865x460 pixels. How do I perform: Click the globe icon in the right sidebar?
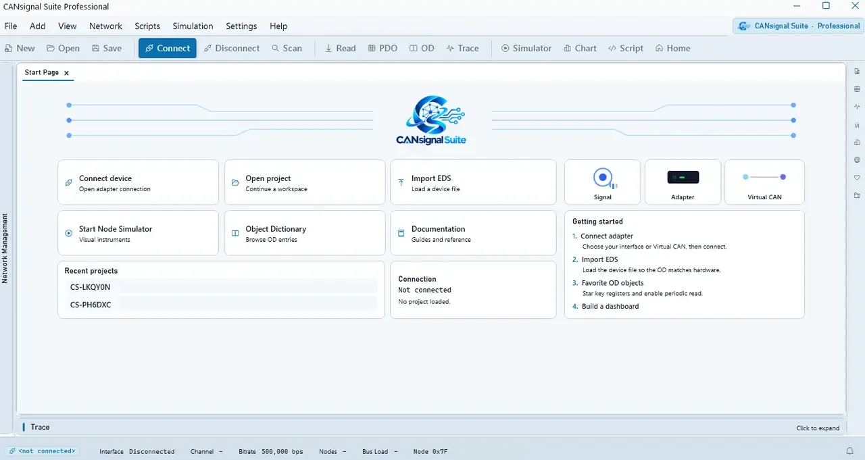[857, 160]
